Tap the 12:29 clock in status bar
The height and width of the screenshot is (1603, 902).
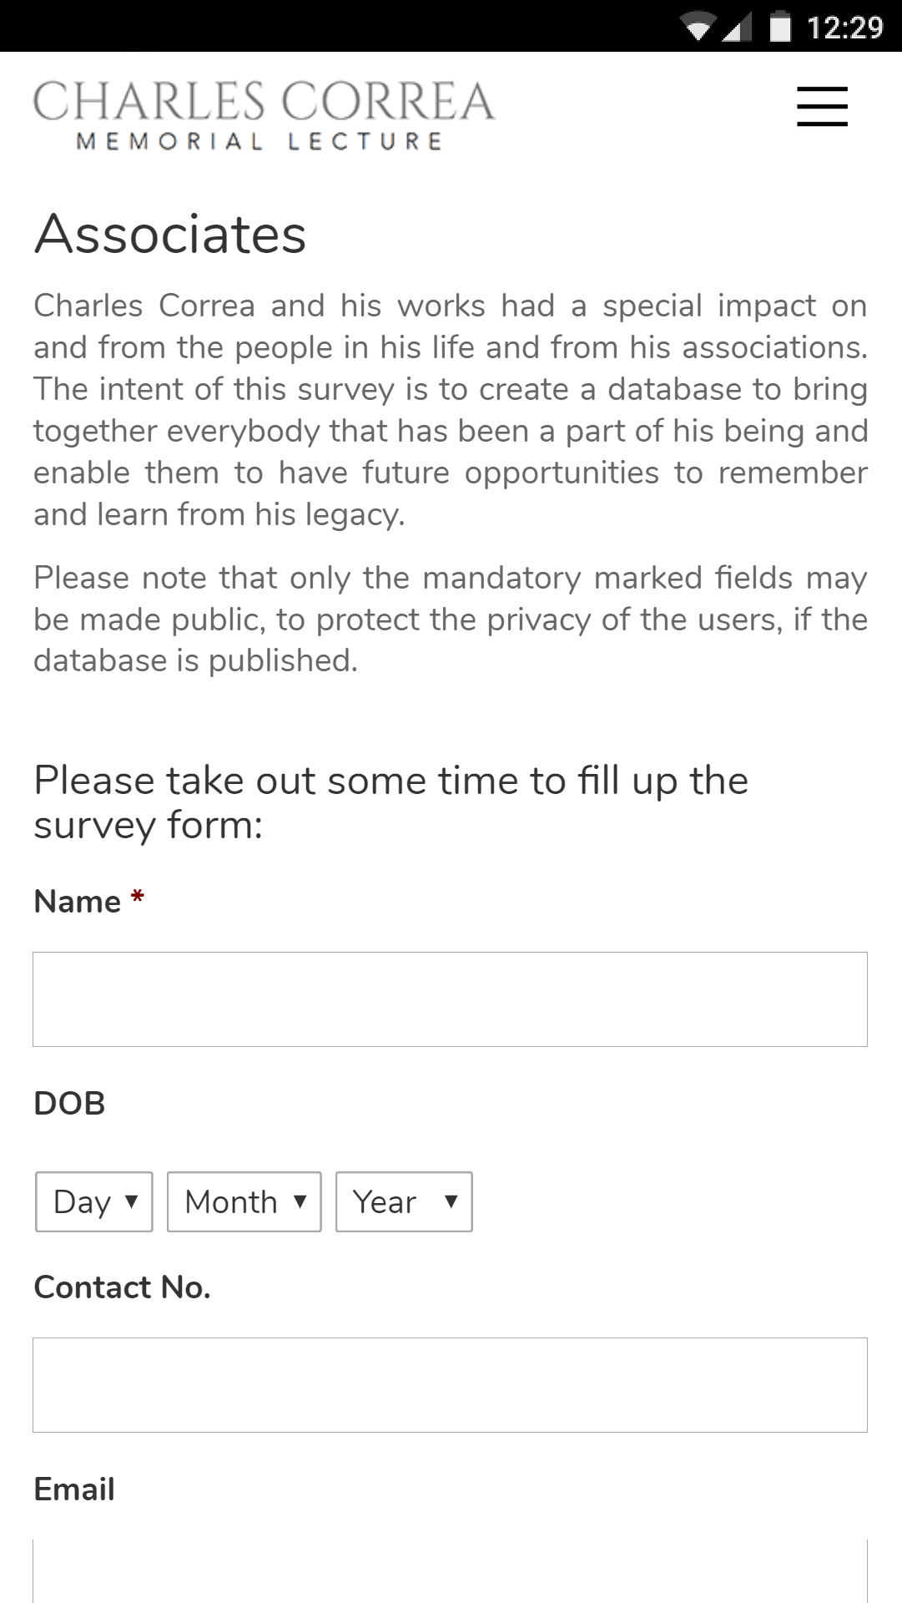pyautogui.click(x=844, y=28)
